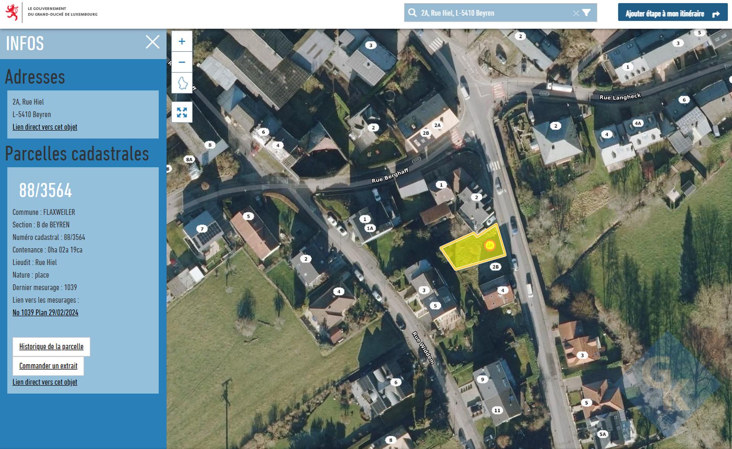This screenshot has height=449, width=732.
Task: Select address marker 1A on Rue Widdem
Action: point(370,228)
